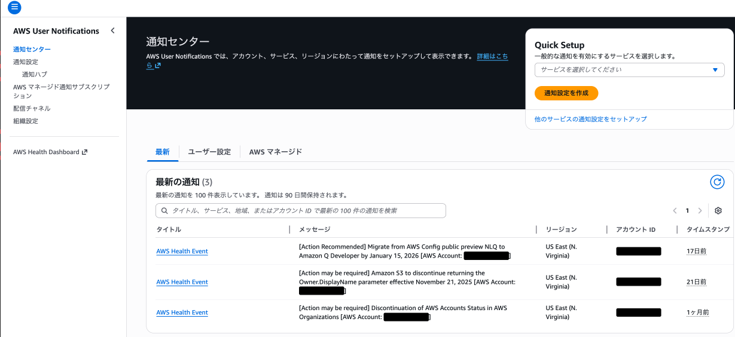Click the Amazon S3 to discontinue message text
The height and width of the screenshot is (337, 735).
(x=407, y=281)
